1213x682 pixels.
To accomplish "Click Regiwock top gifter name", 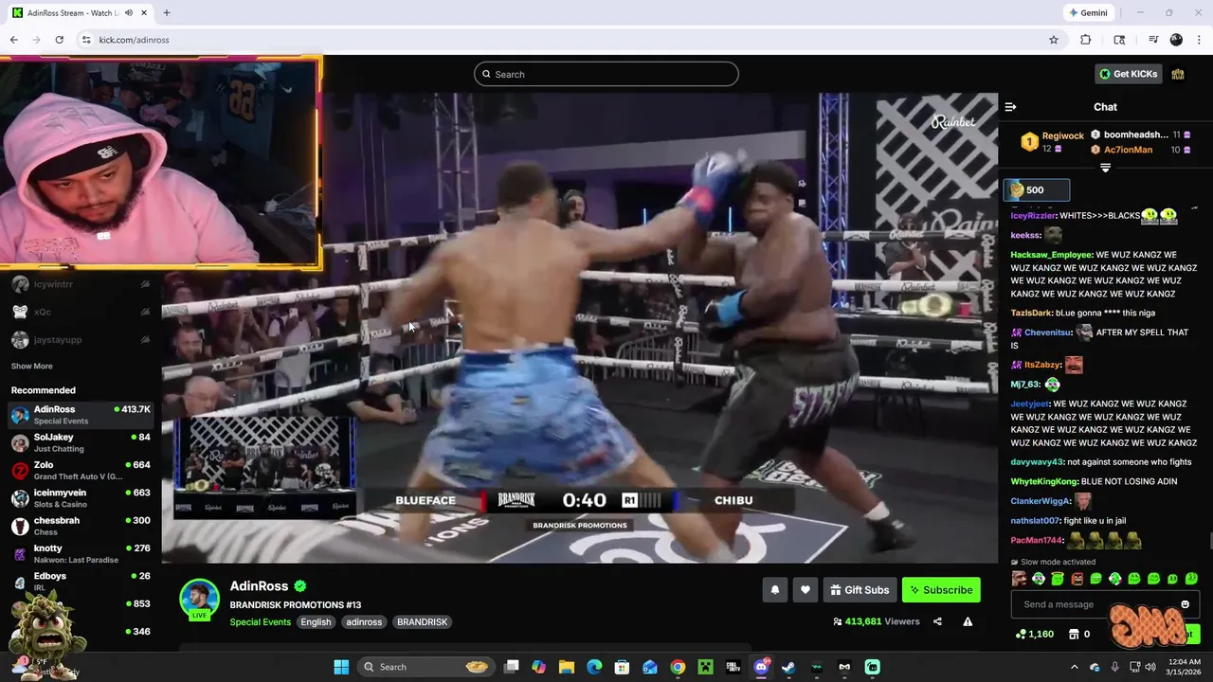I will pos(1062,136).
